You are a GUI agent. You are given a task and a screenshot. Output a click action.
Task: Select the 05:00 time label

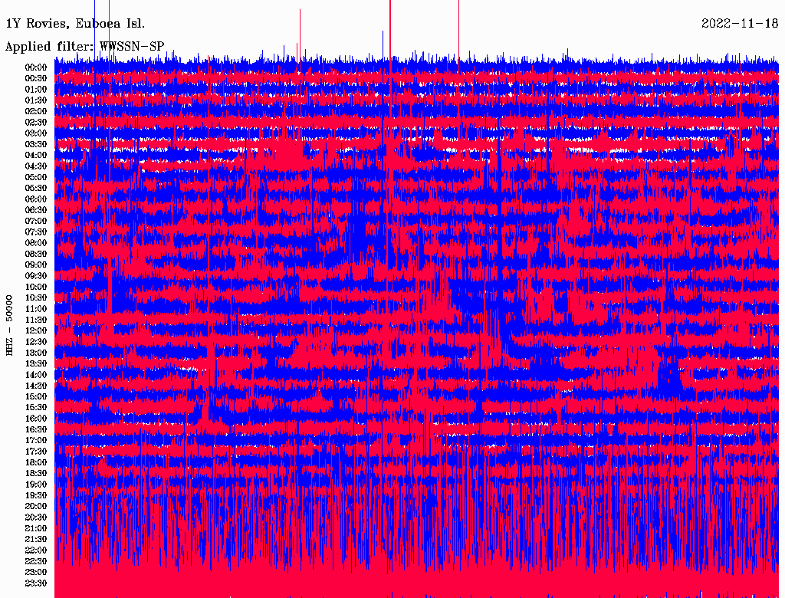click(36, 177)
